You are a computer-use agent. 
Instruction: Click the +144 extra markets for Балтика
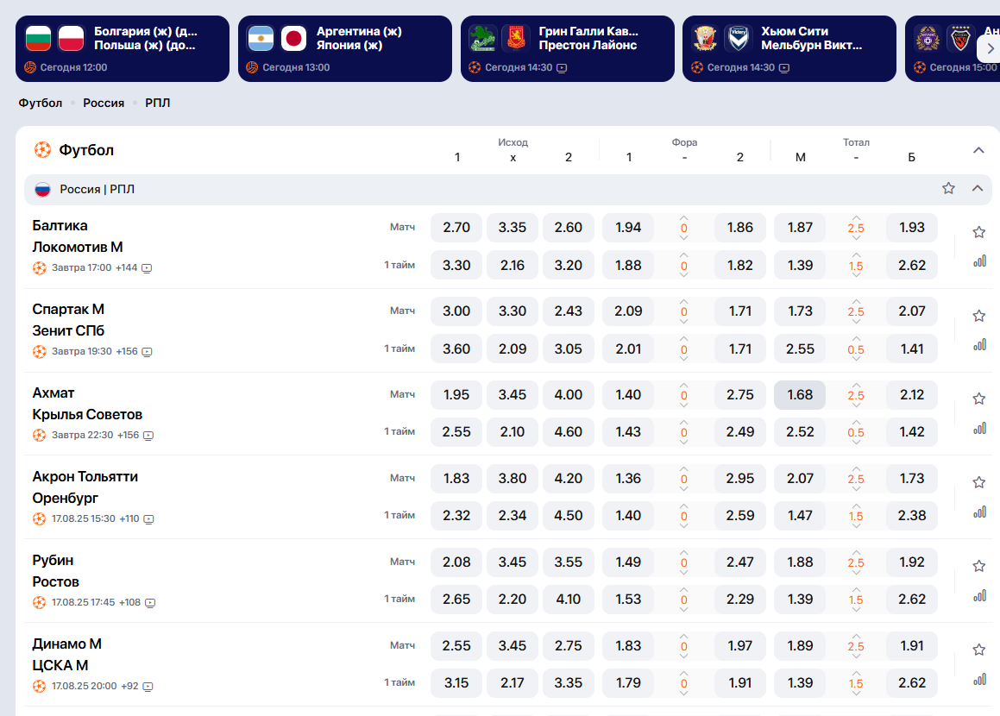126,267
